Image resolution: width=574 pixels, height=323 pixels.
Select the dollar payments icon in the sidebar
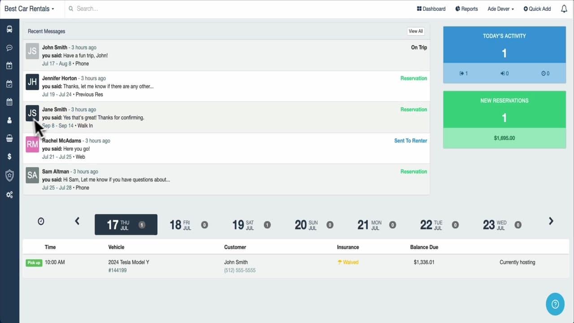click(x=9, y=156)
